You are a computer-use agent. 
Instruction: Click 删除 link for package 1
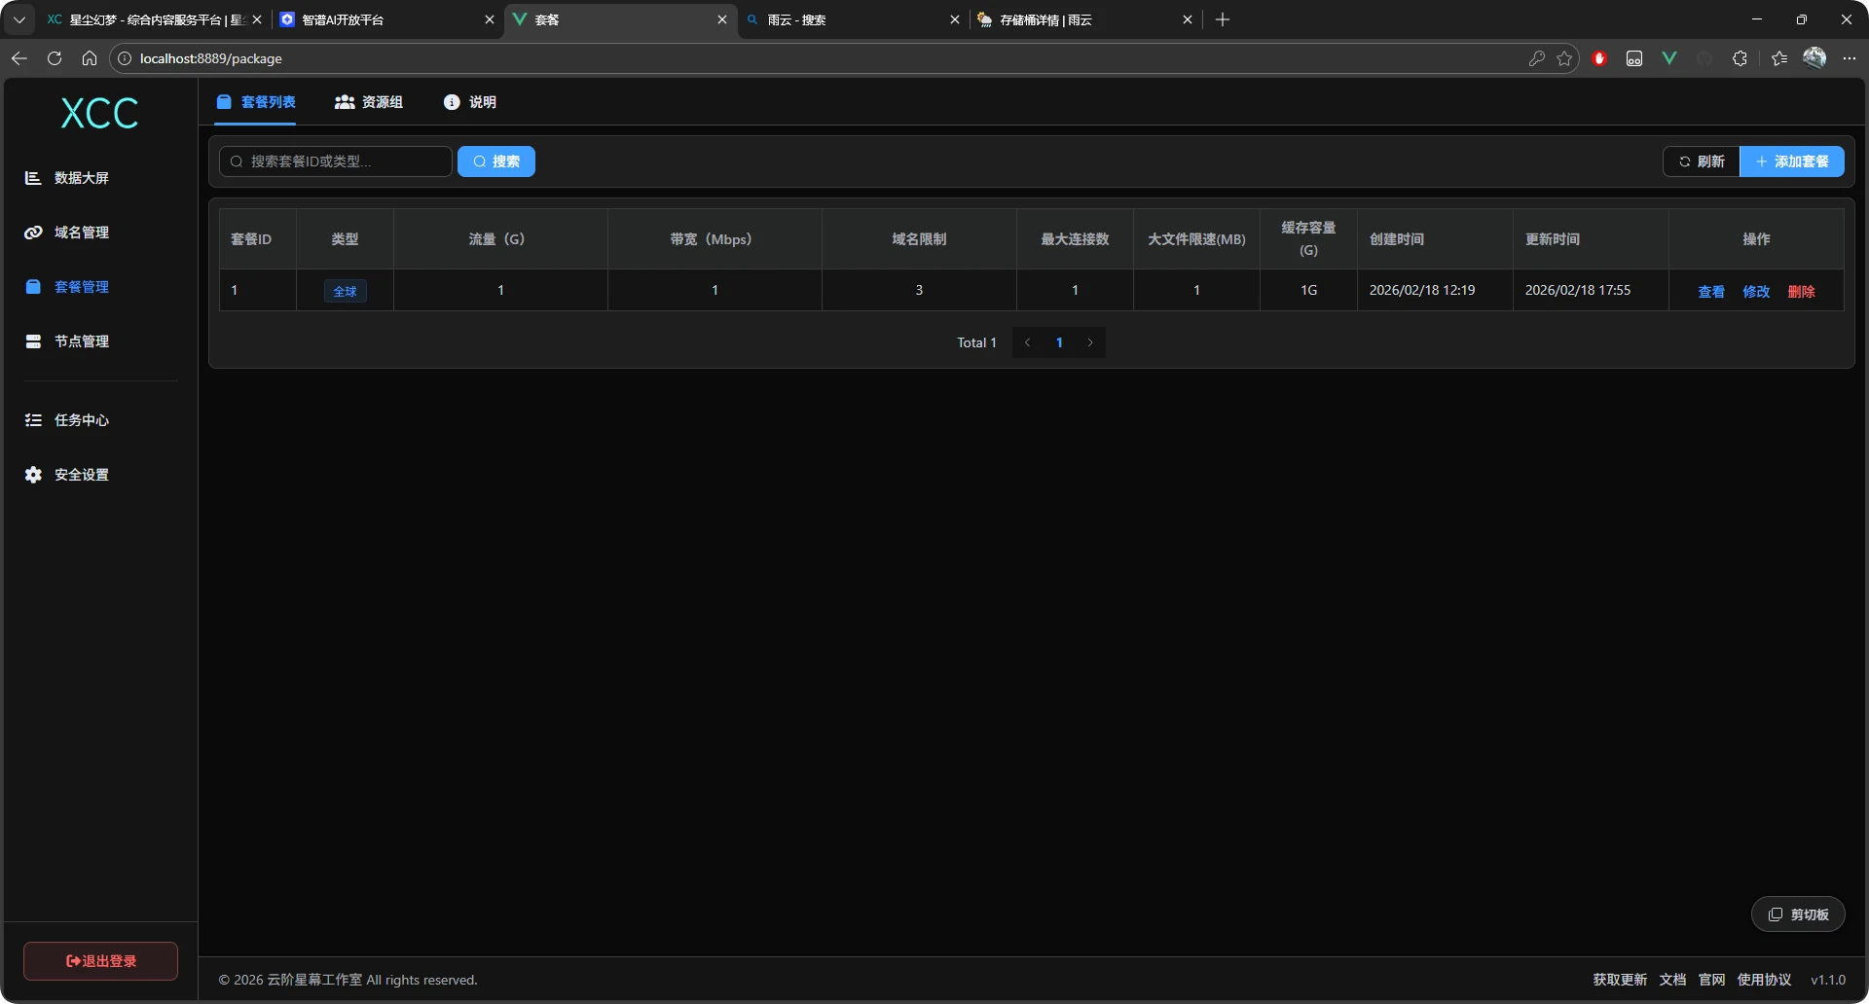(1801, 291)
